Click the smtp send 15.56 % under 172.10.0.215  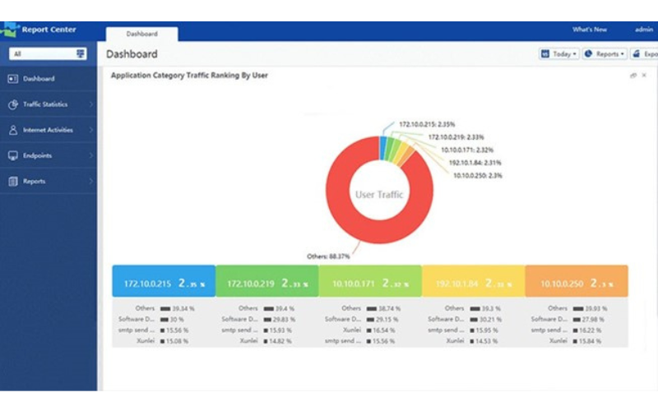(153, 330)
